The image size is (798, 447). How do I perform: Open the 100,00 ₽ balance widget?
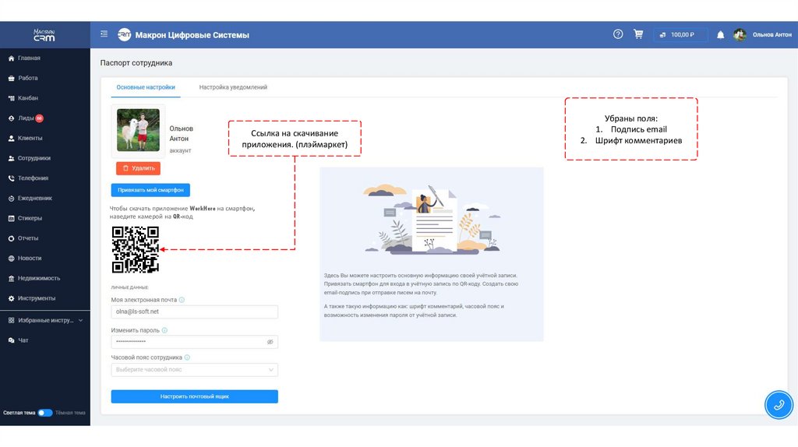[680, 34]
